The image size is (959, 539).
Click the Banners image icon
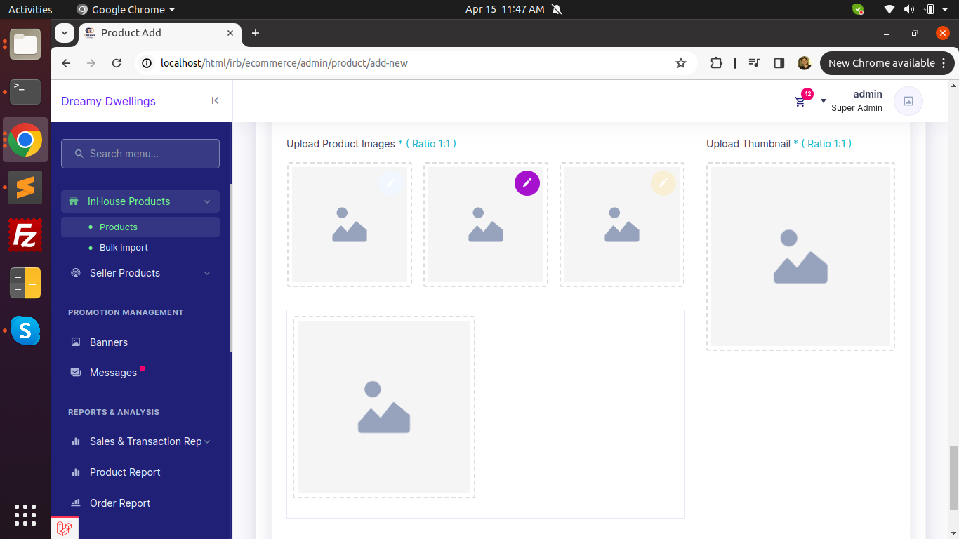click(76, 342)
